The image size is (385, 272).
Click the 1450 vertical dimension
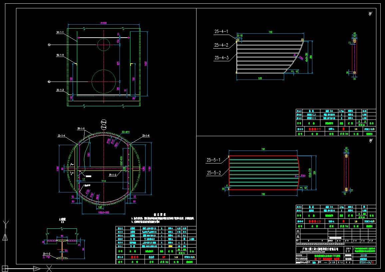tap(146, 64)
